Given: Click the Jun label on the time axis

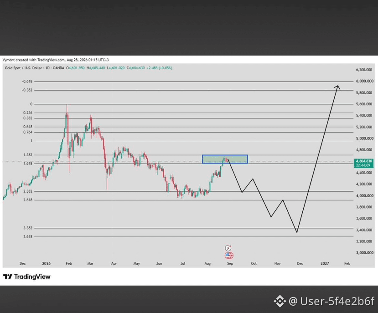Looking at the screenshot, I should pyautogui.click(x=159, y=264).
